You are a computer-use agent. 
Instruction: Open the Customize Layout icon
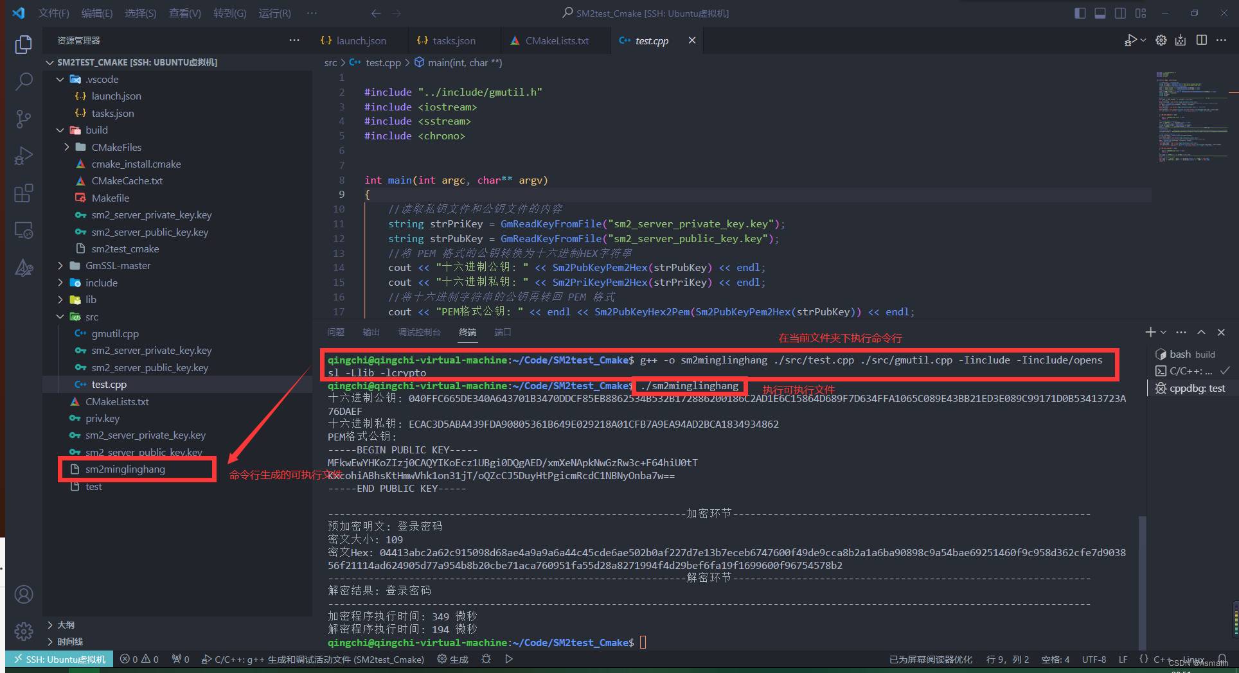coord(1141,13)
